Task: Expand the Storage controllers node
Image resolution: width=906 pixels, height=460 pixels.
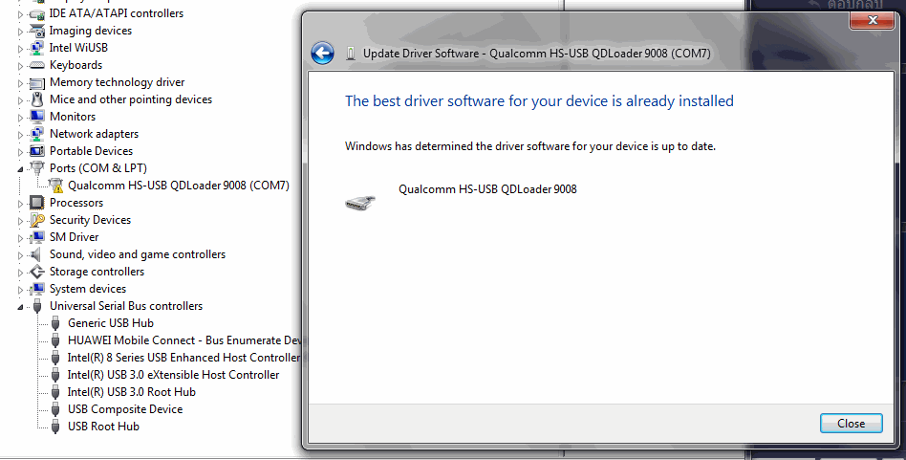Action: click(21, 273)
